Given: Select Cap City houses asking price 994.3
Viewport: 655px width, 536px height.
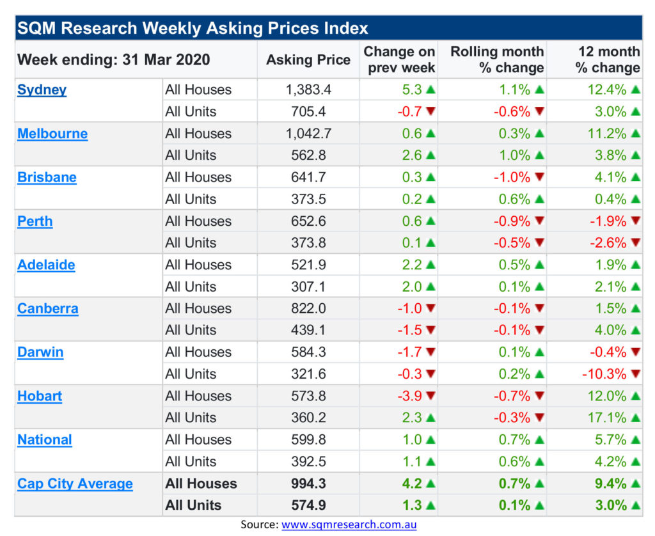Looking at the screenshot, I should [x=308, y=484].
